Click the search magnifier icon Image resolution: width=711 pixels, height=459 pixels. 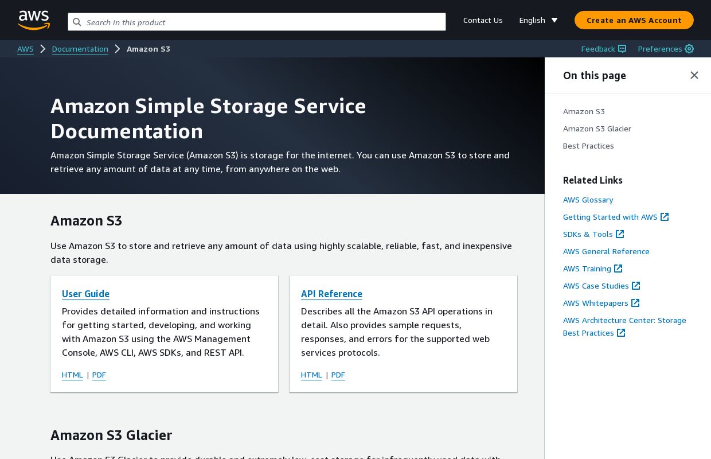click(x=77, y=22)
